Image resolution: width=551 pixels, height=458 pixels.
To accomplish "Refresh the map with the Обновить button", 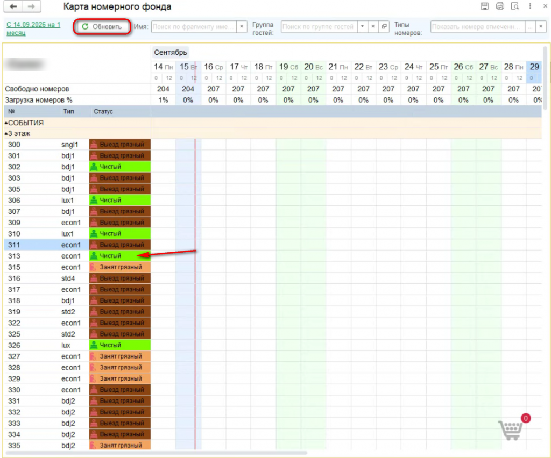I will pyautogui.click(x=102, y=27).
